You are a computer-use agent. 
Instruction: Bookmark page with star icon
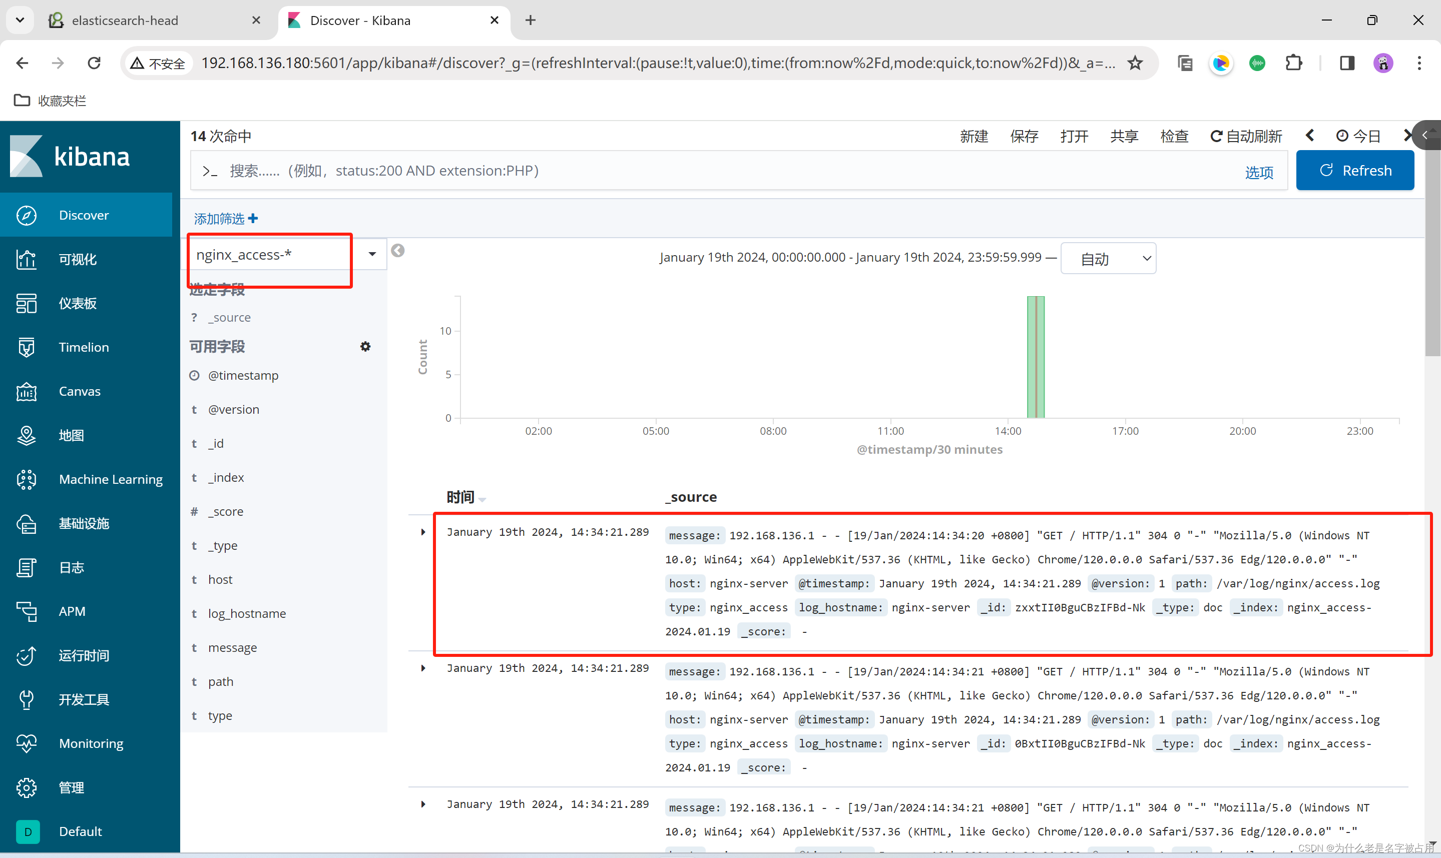[1135, 63]
